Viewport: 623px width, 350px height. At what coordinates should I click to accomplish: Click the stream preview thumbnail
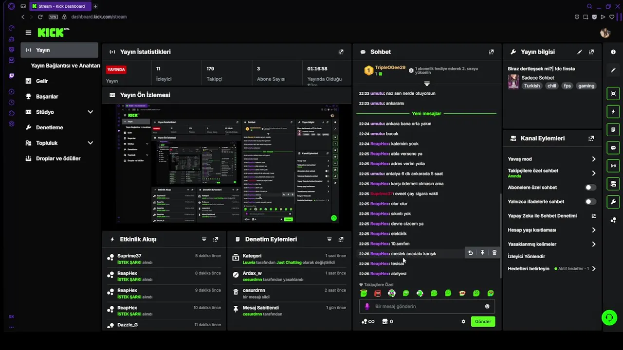click(x=228, y=164)
